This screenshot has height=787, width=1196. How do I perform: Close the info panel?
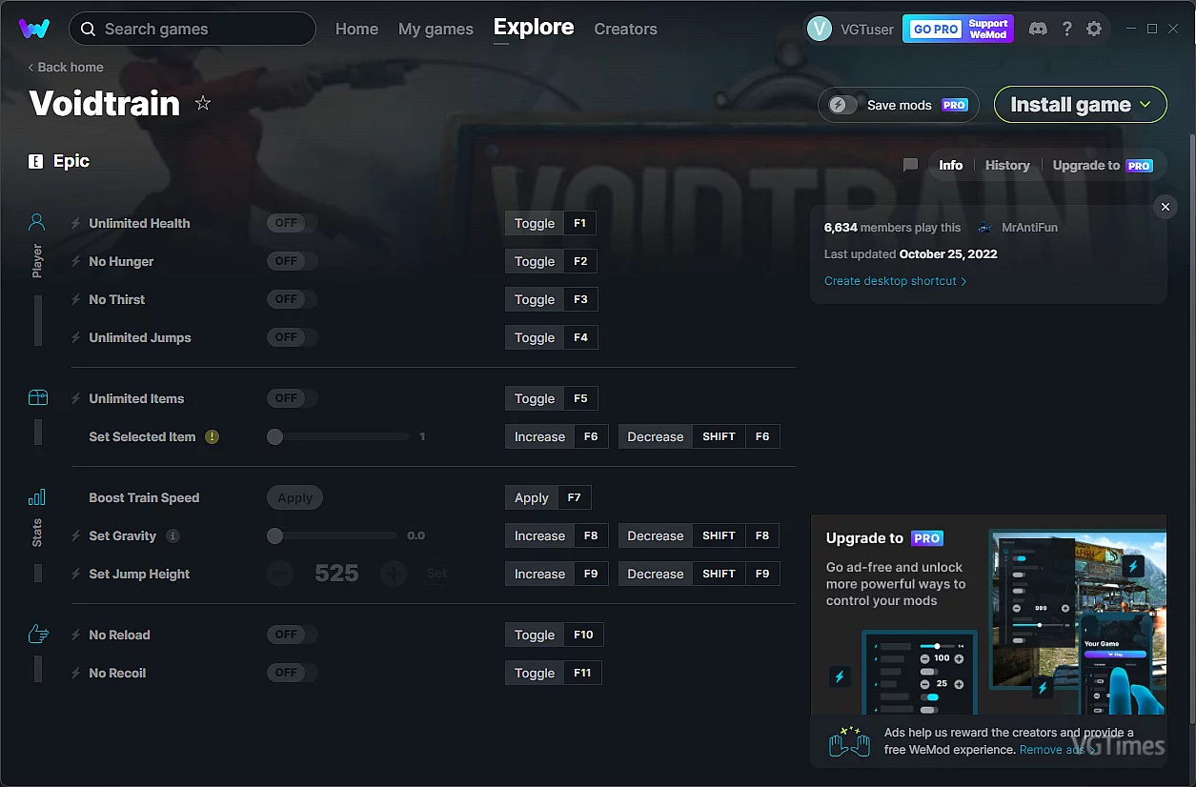1165,207
